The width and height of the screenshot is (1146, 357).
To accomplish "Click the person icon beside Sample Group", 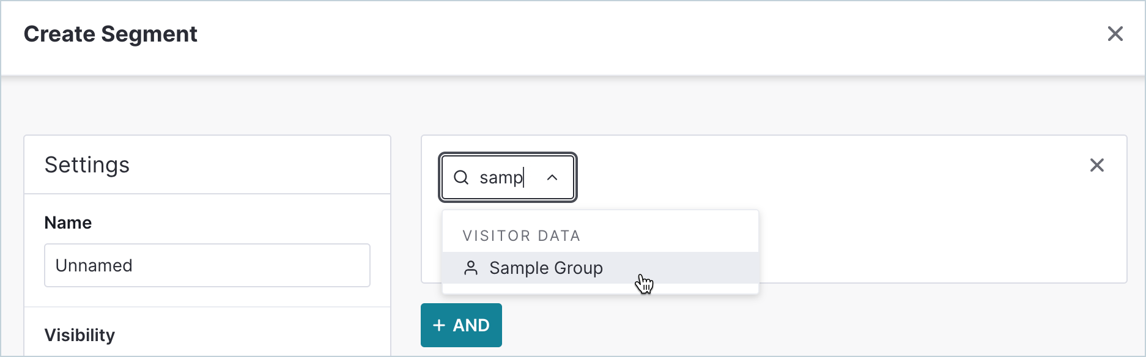I will tap(471, 268).
